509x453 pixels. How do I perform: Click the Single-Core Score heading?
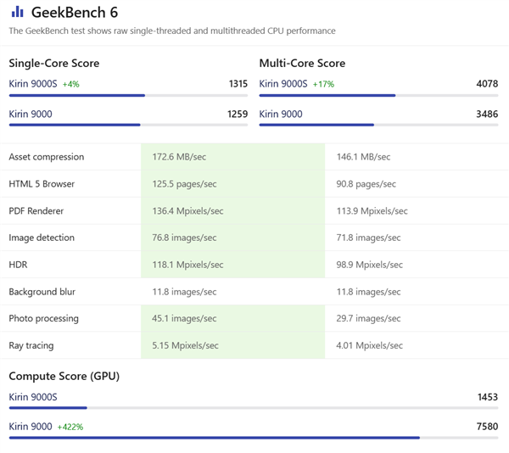pos(53,64)
